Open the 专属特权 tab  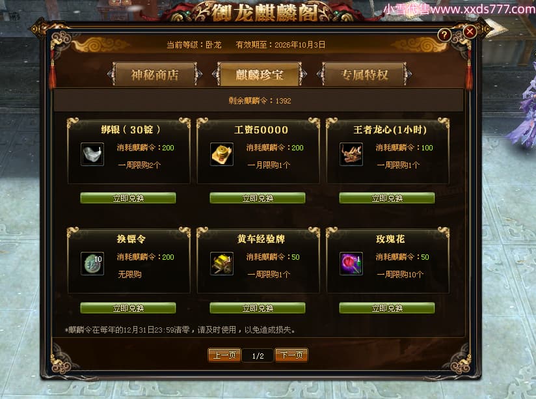point(364,74)
